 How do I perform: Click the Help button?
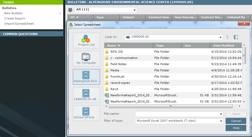coord(236,128)
